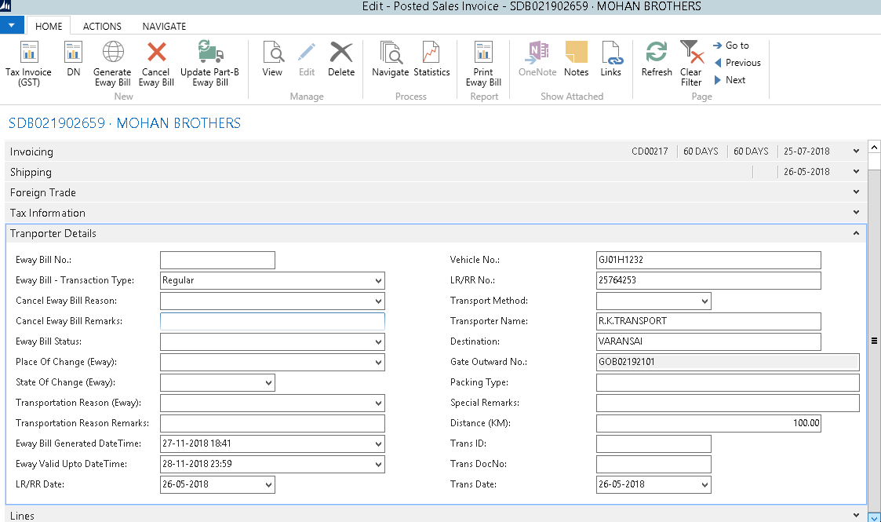
Task: Open Eway Bill Transaction Type dropdown
Action: pos(379,280)
